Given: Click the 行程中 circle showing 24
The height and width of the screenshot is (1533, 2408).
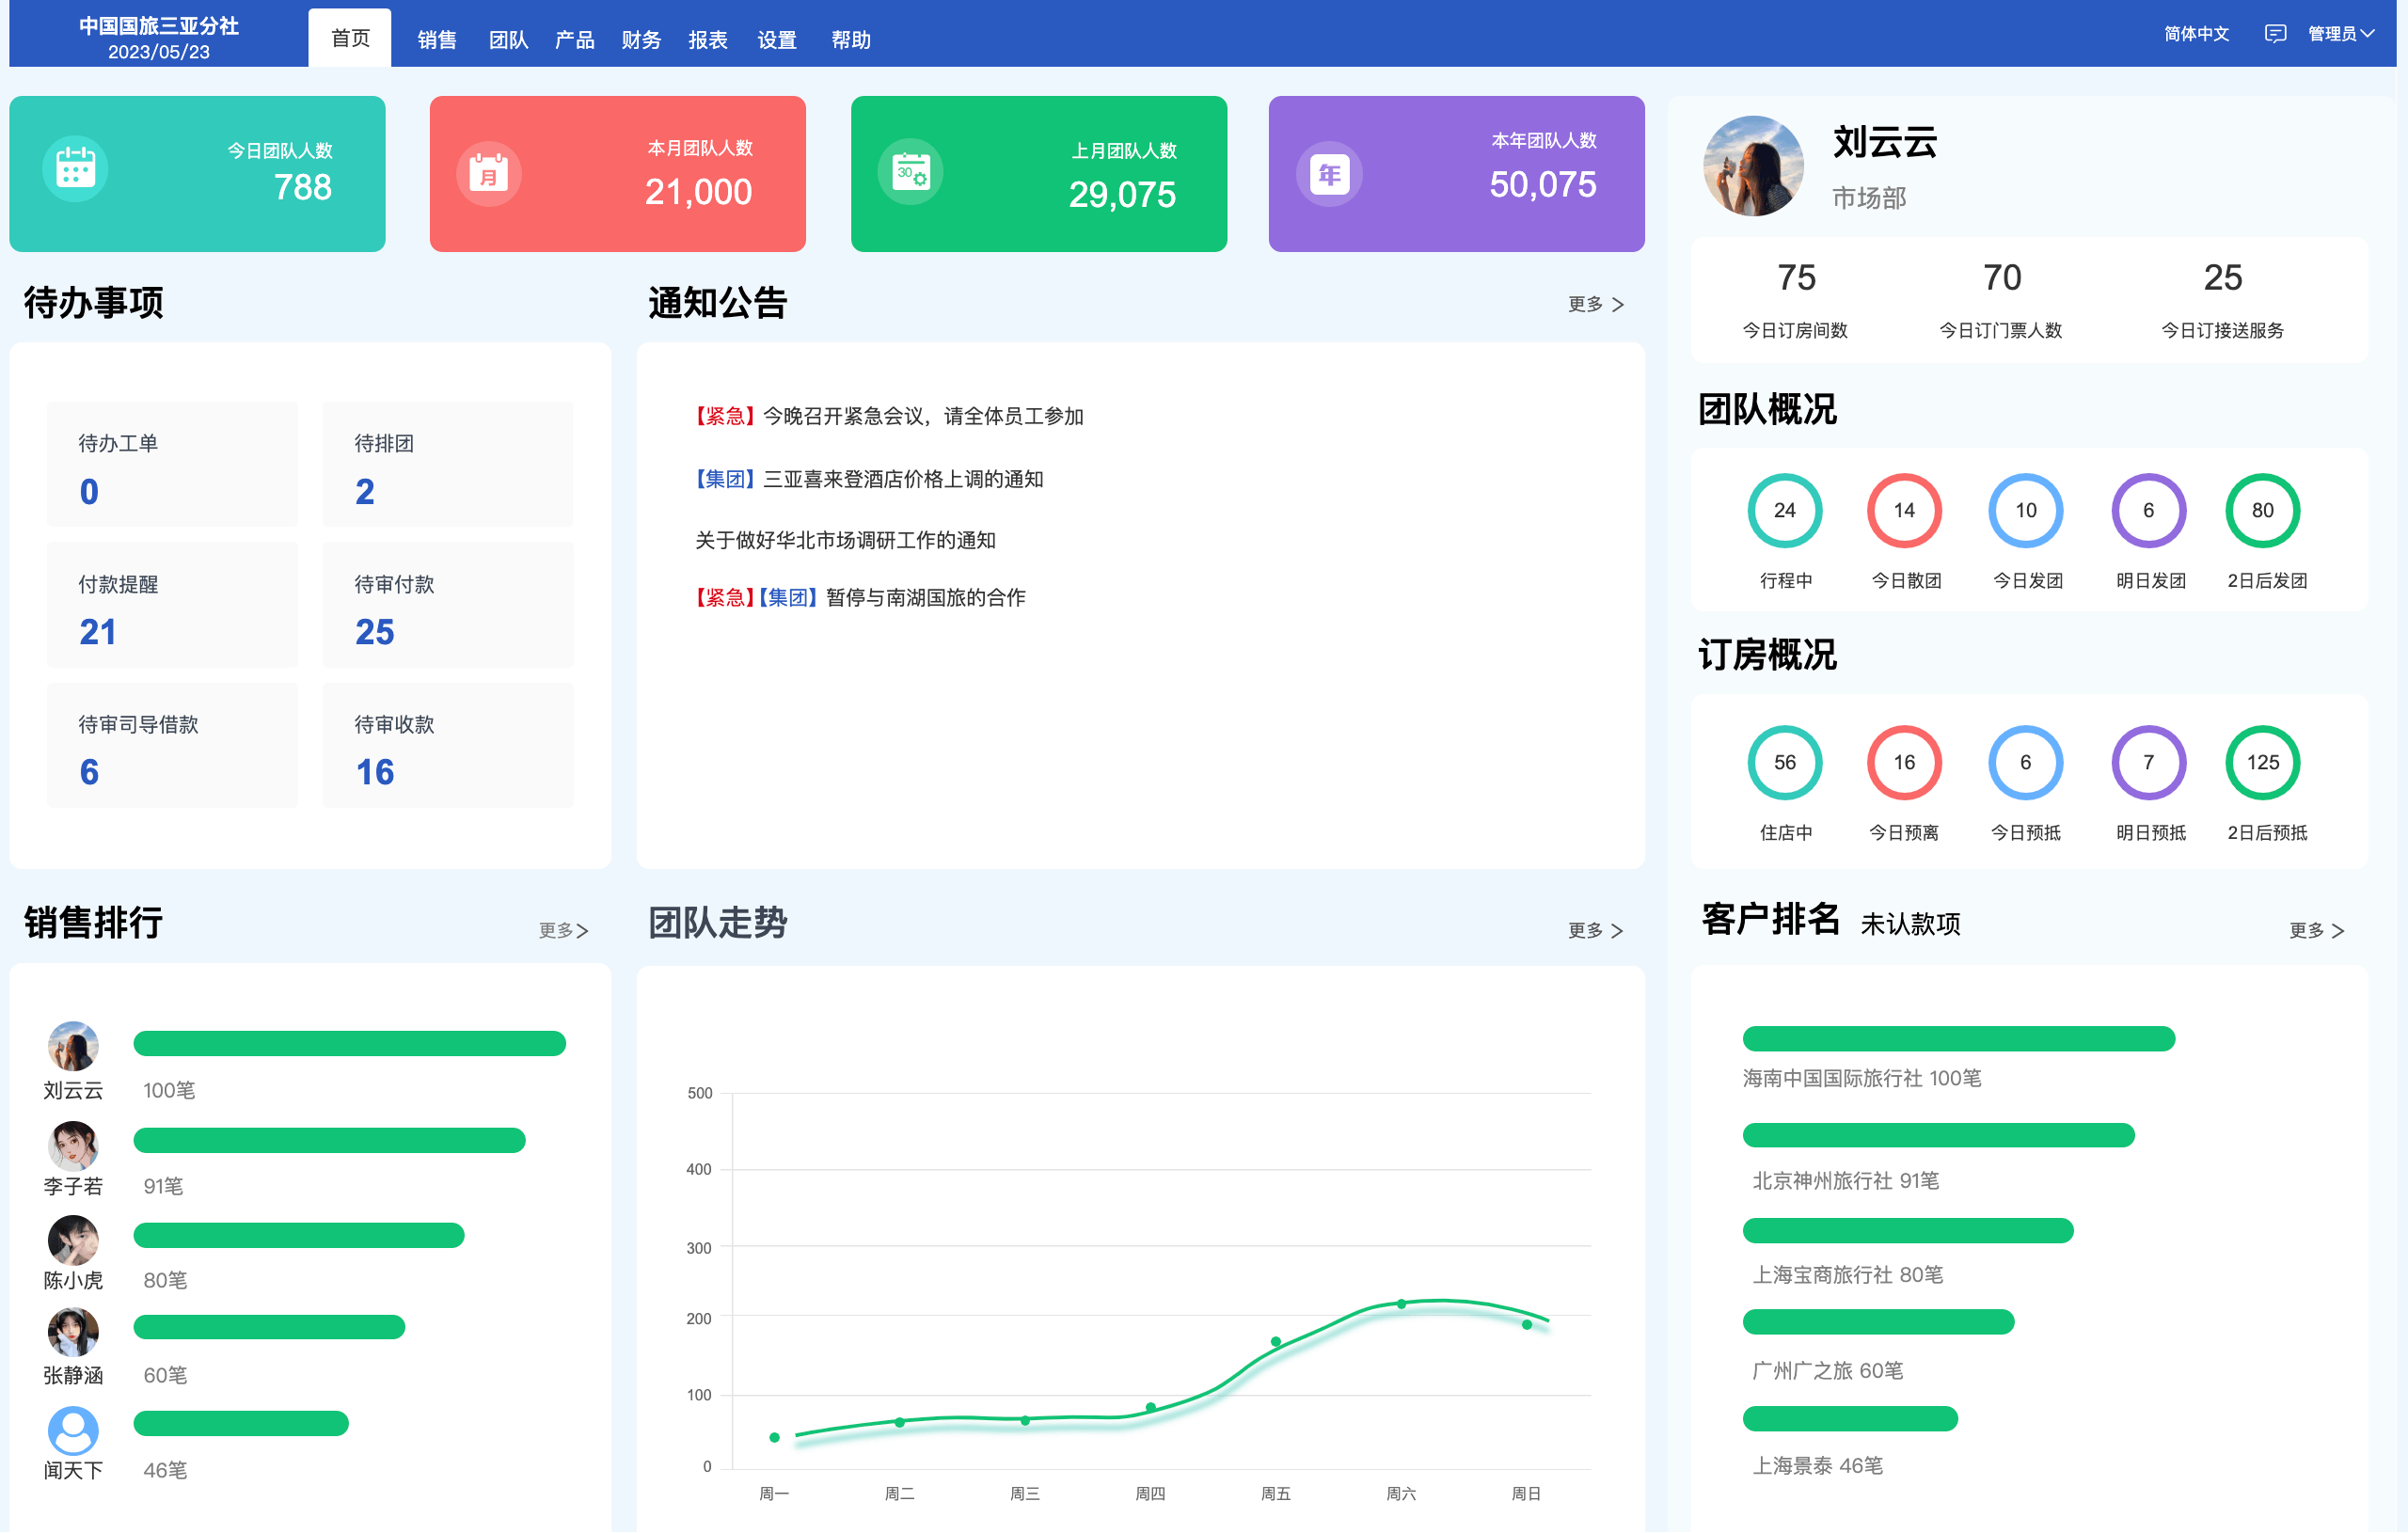Looking at the screenshot, I should pyautogui.click(x=1785, y=510).
